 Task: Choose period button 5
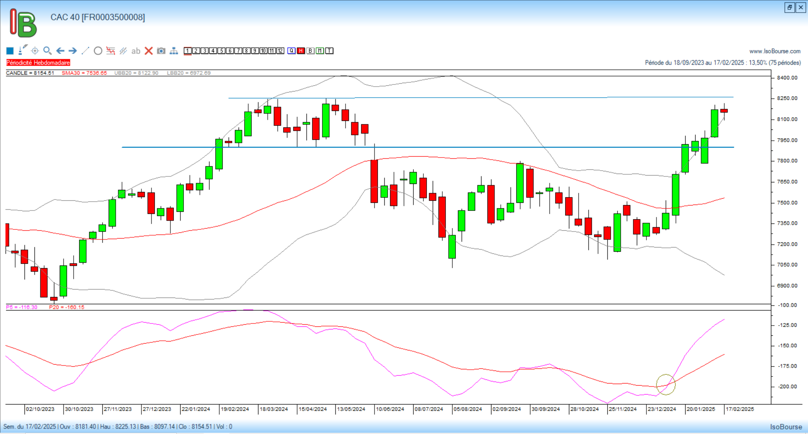tap(221, 51)
